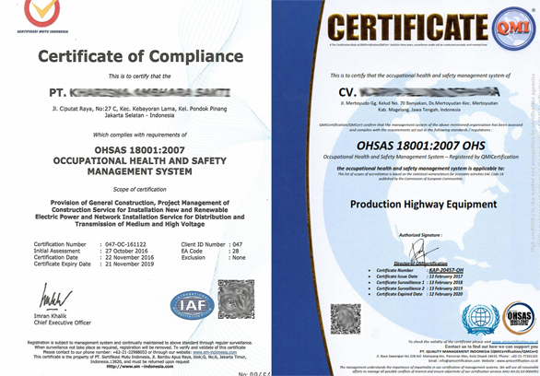Click the name "Imran Khalik"
Viewport: 540px width, 376px height.
point(51,316)
